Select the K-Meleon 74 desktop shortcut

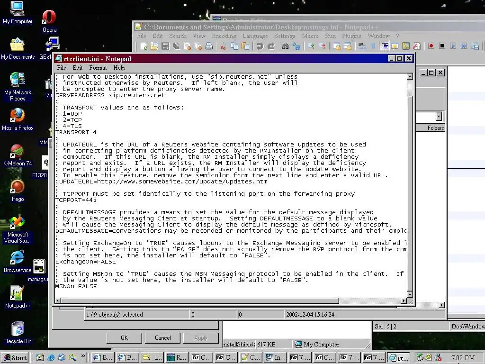click(x=18, y=155)
